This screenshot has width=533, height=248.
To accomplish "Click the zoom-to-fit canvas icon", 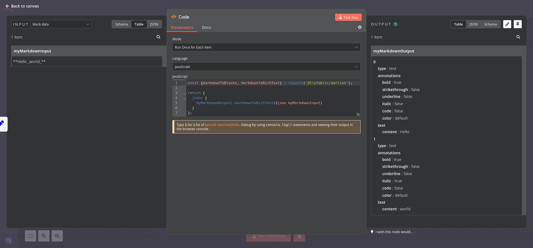I will coord(30,236).
